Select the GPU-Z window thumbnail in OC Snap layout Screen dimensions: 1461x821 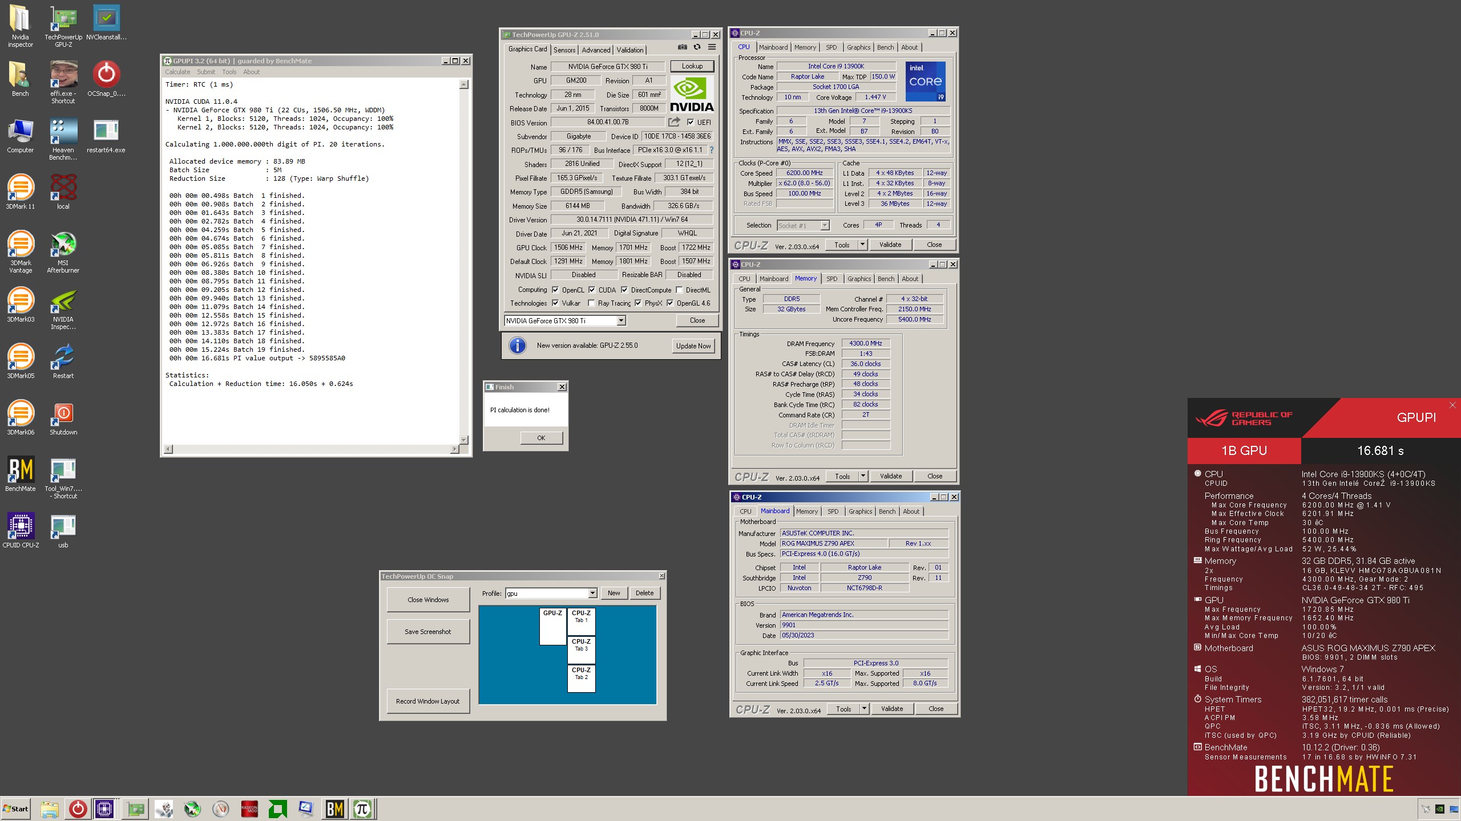pyautogui.click(x=552, y=626)
